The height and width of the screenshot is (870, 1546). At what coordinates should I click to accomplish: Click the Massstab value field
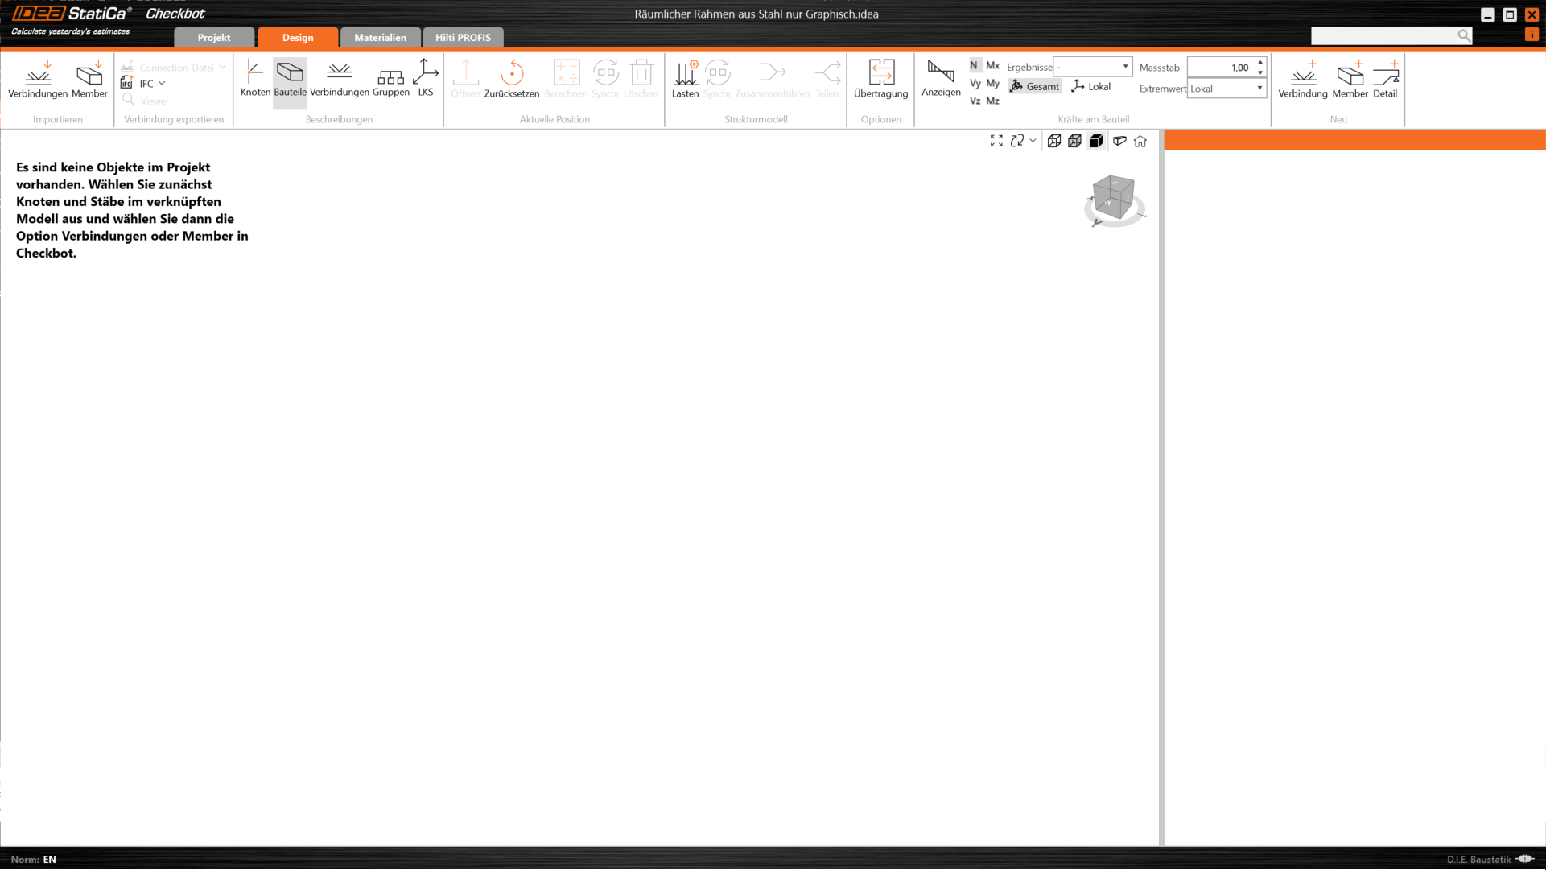pyautogui.click(x=1220, y=68)
